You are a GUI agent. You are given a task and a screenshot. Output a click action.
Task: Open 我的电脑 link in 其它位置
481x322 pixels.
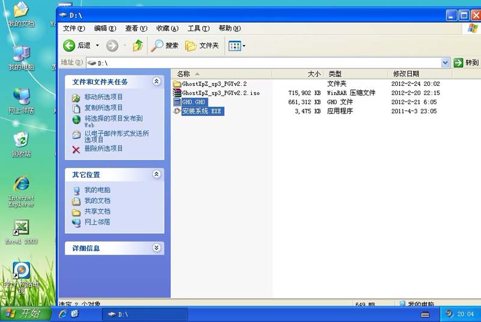[x=97, y=190]
